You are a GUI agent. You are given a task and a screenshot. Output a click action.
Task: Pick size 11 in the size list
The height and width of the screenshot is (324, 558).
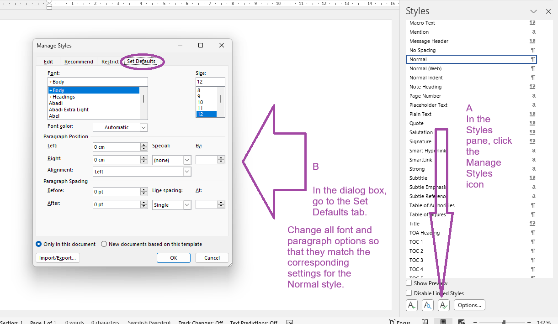pos(207,108)
